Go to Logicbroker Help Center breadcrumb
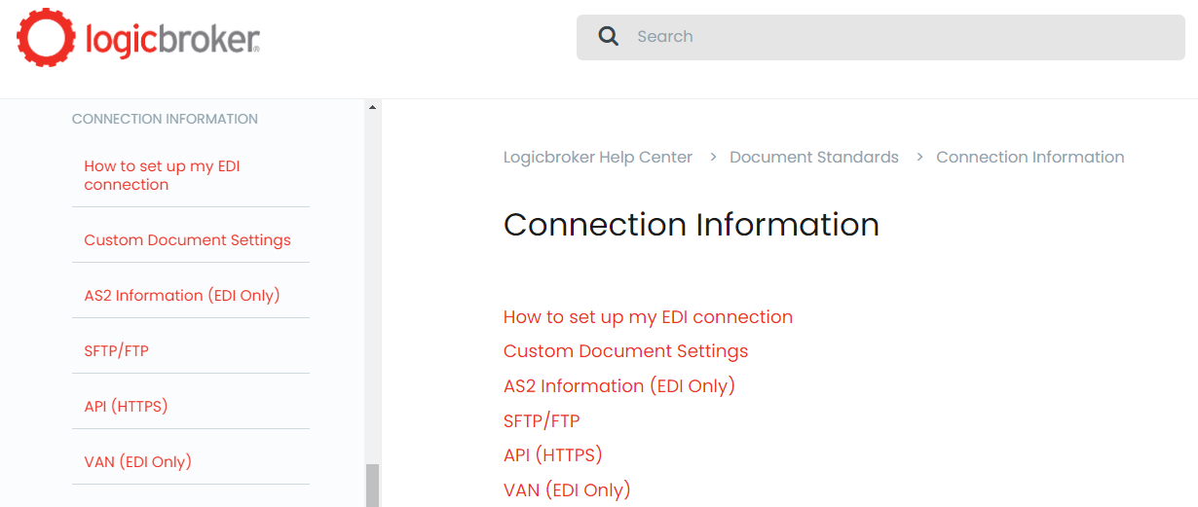The width and height of the screenshot is (1198, 507). (598, 157)
